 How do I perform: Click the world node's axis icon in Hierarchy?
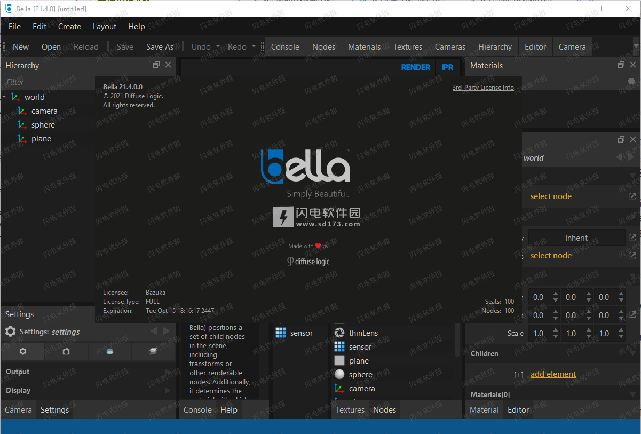(x=15, y=97)
